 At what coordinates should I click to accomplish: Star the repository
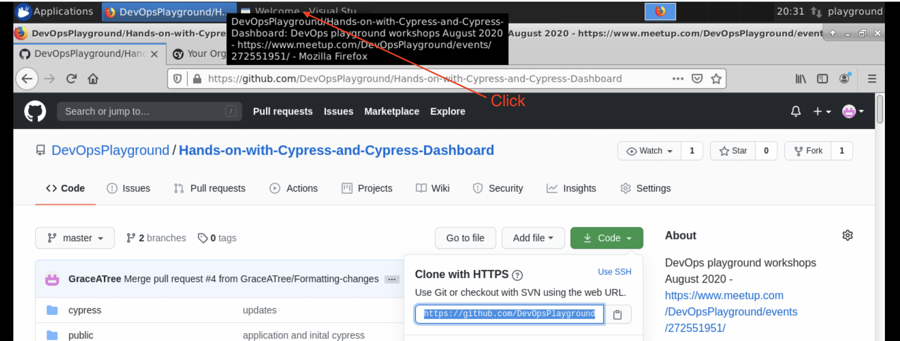pyautogui.click(x=733, y=151)
